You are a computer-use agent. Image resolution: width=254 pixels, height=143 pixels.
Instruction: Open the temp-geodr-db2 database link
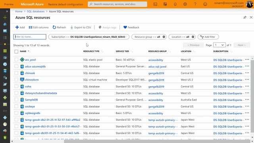click(x=53, y=120)
